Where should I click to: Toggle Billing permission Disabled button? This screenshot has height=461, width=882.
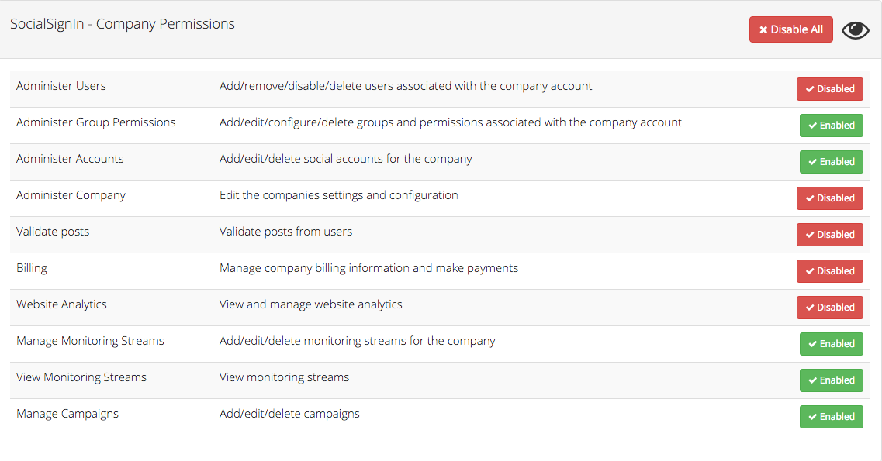coord(830,271)
